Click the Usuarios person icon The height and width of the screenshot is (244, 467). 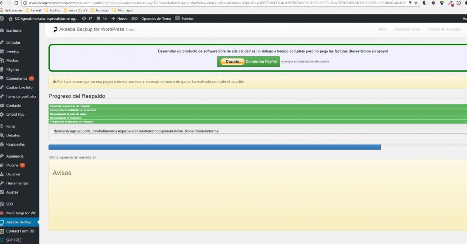[2, 174]
